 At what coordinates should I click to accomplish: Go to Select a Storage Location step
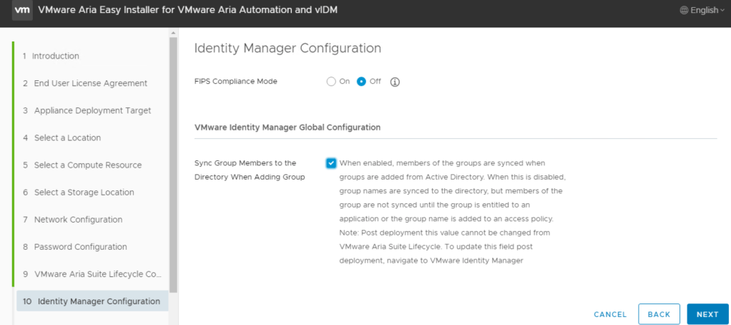coord(84,192)
